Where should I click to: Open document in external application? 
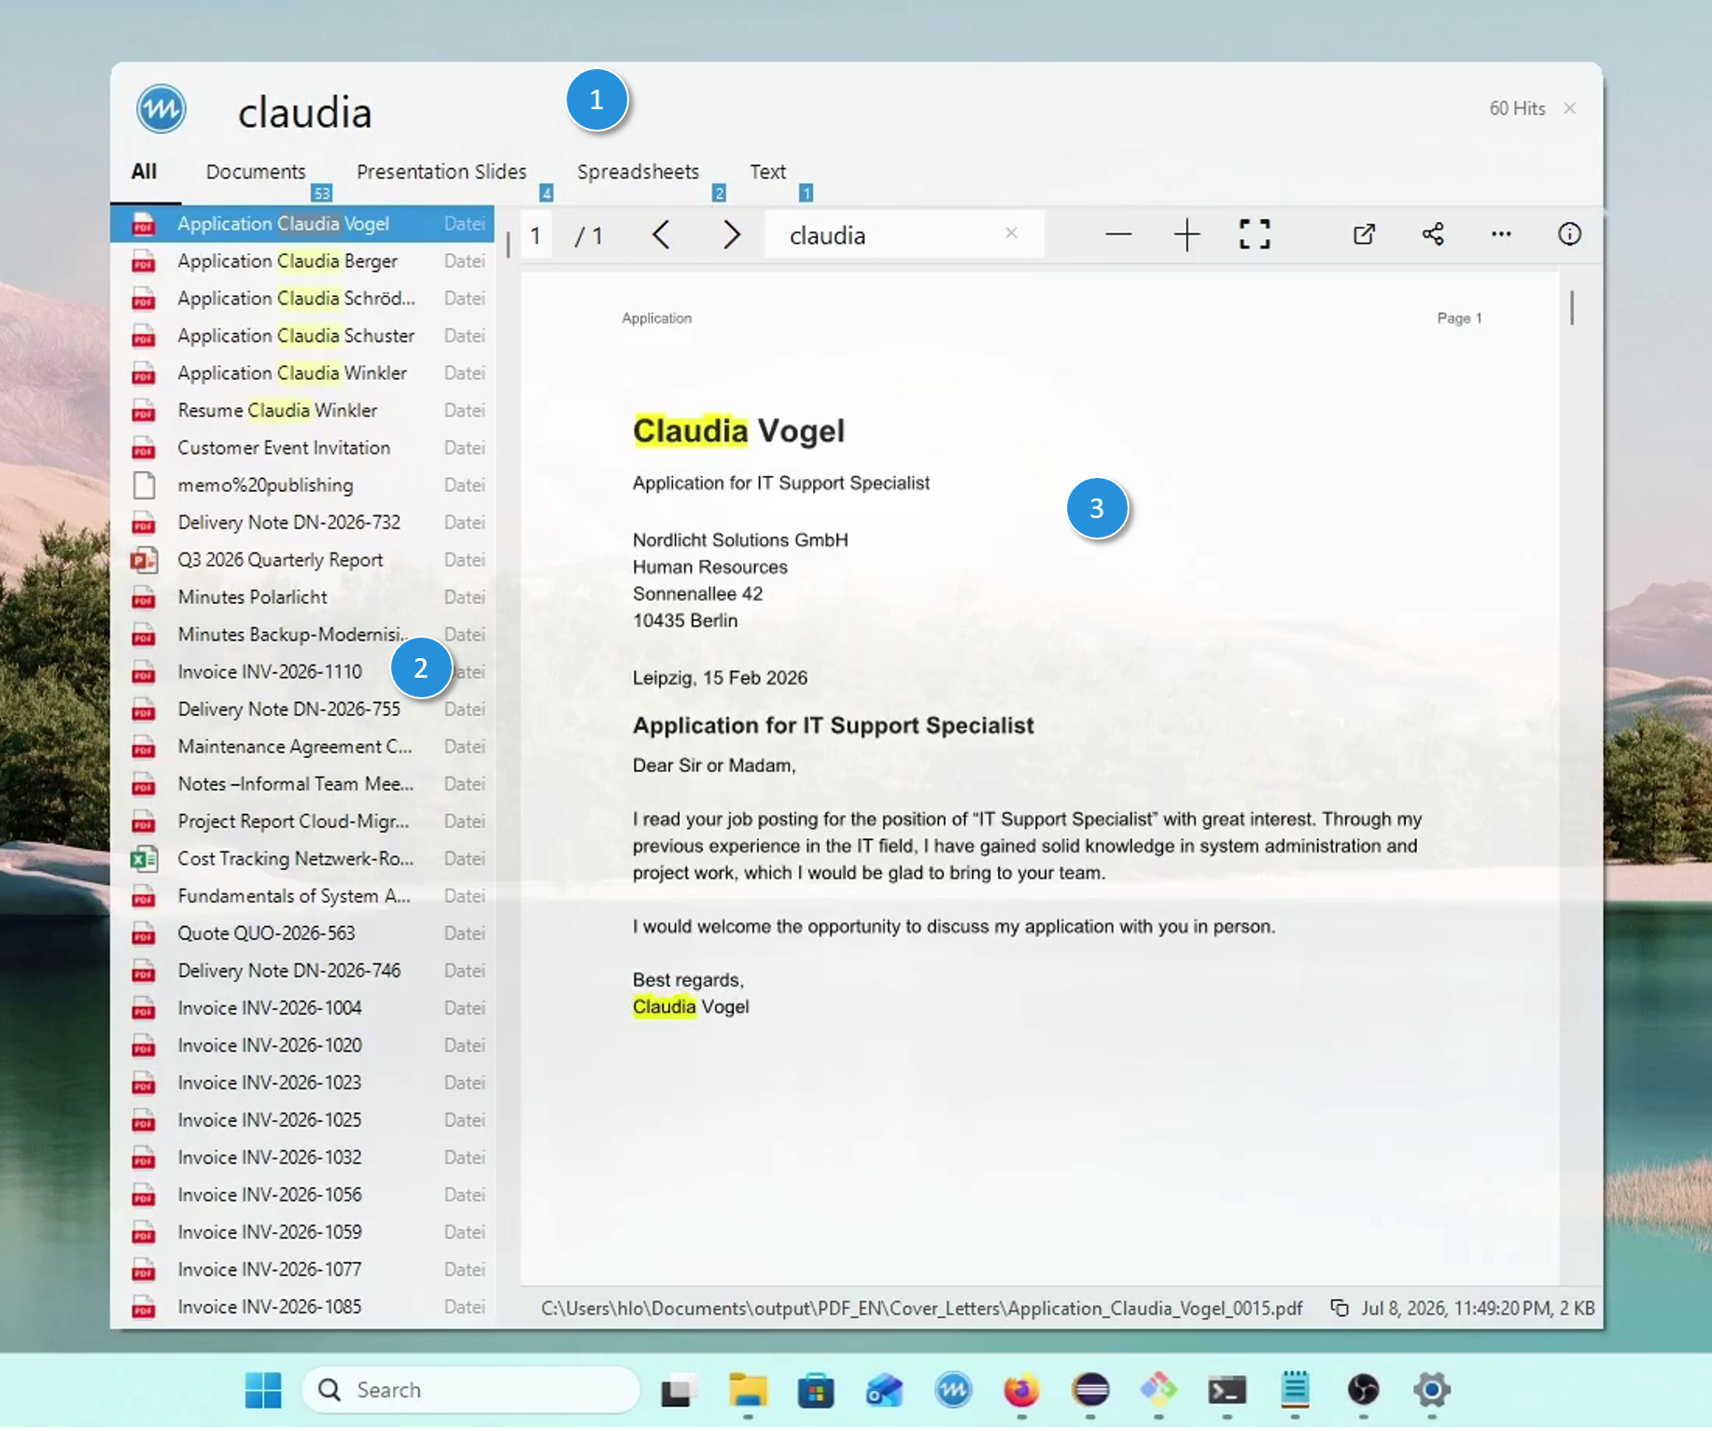tap(1364, 234)
